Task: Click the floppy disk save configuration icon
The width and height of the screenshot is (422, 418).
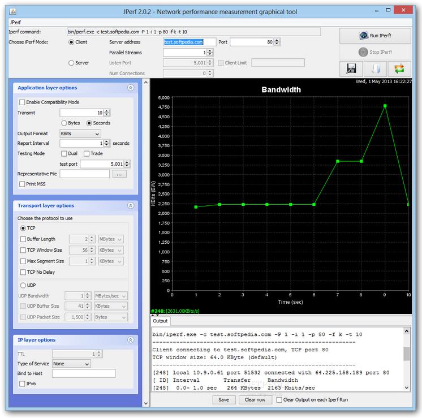Action: 351,68
